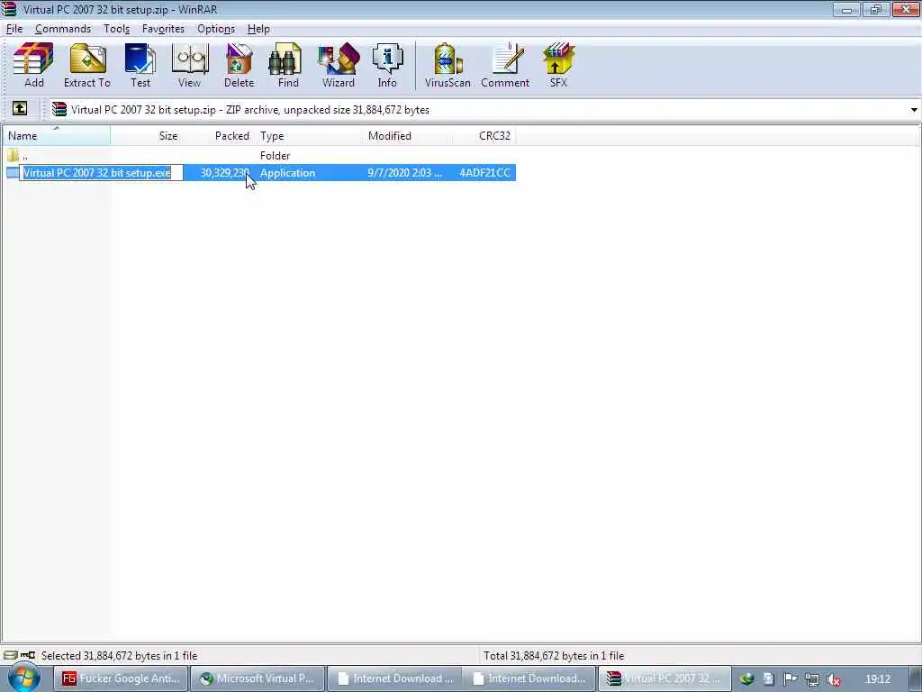The height and width of the screenshot is (692, 922).
Task: Close the WinRAR window
Action: coord(906,9)
